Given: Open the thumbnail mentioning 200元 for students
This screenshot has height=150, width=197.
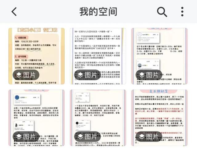Looking at the screenshot, I should (98, 118).
